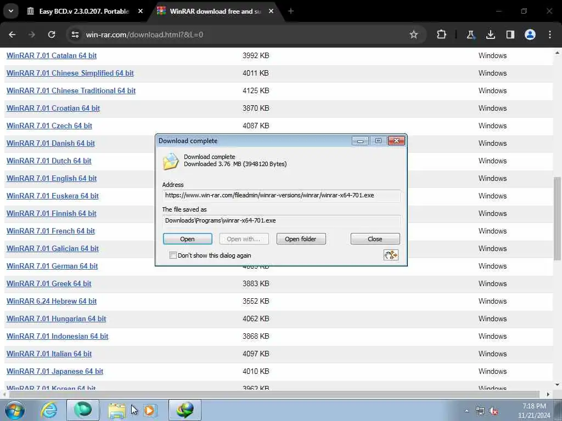Screen dimensions: 562x421
Task: Open Chrome downloads tray icon
Action: coord(490,35)
